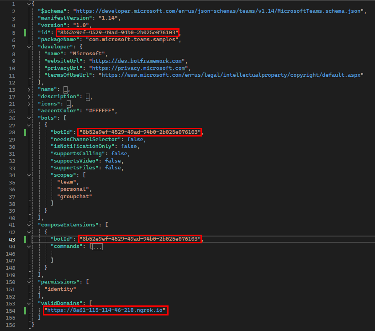Click the botId GUID under "composeExtensions"
Image resolution: width=375 pixels, height=331 pixels.
coord(140,239)
